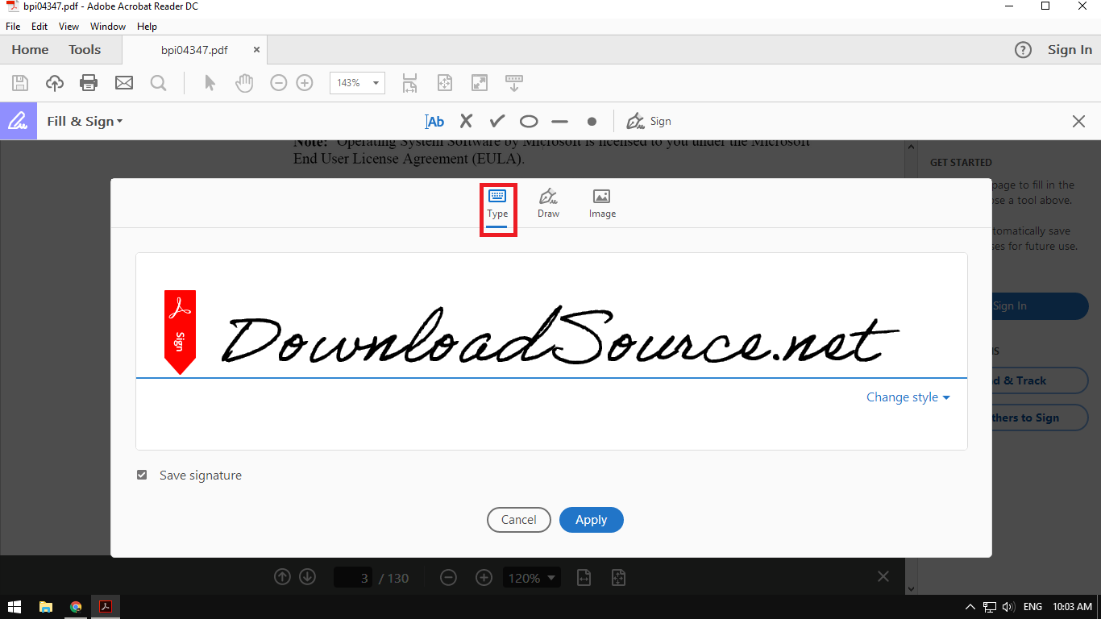Click the bottom bar zoom in icon
The width and height of the screenshot is (1101, 619).
click(484, 578)
